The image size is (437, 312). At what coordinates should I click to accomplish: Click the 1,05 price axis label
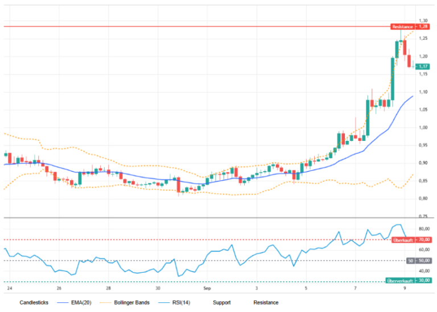(423, 110)
